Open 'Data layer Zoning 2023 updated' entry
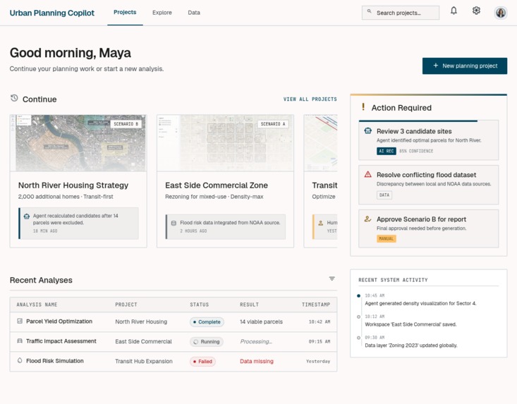Image resolution: width=517 pixels, height=404 pixels. (x=410, y=345)
